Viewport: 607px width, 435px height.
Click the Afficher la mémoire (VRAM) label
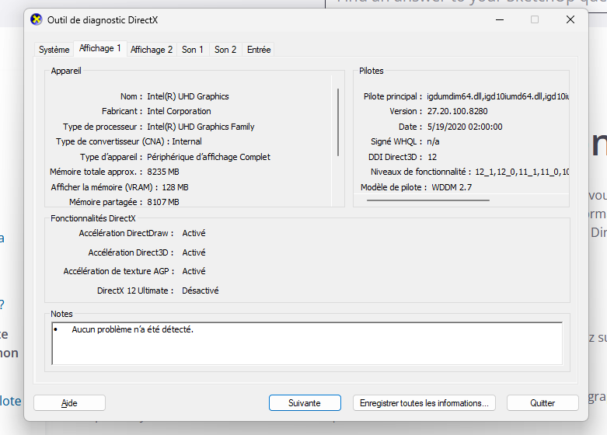104,187
